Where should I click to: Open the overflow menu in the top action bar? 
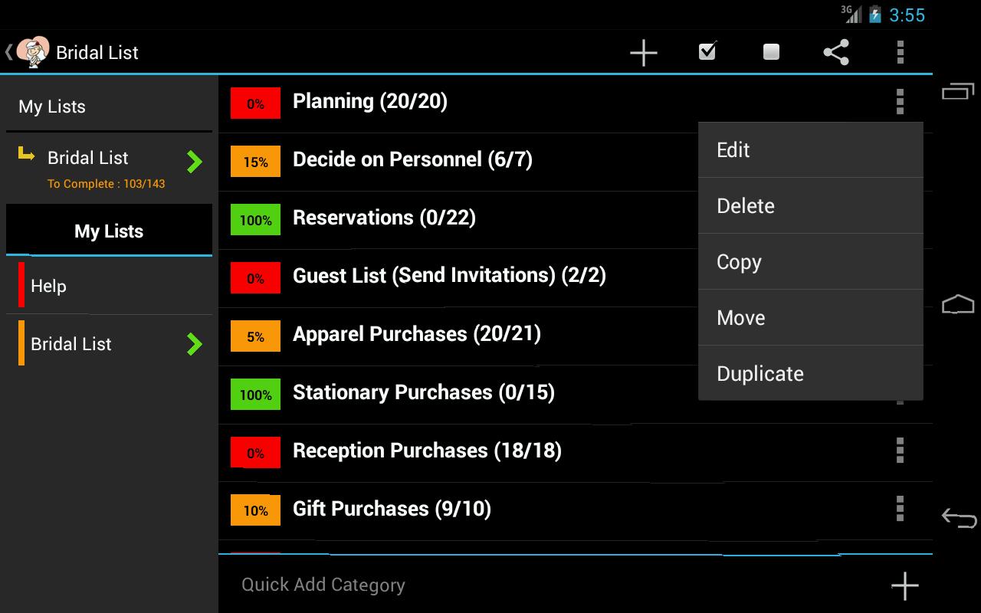(x=900, y=51)
